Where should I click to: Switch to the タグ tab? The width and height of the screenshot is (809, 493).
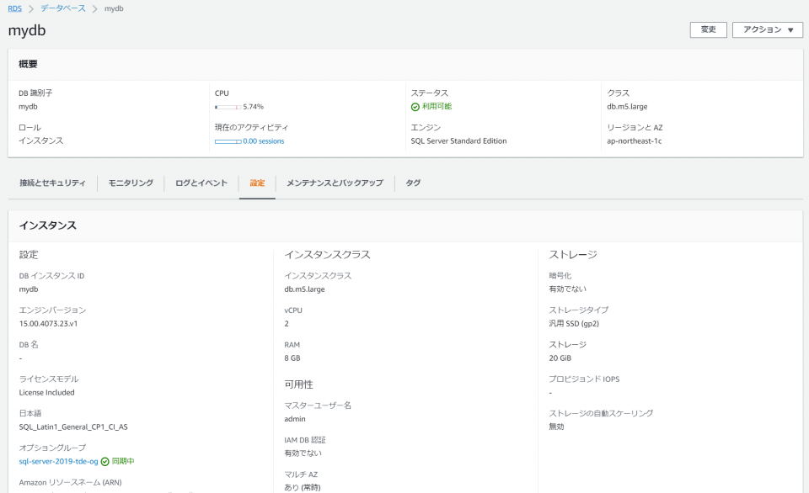pyautogui.click(x=413, y=183)
